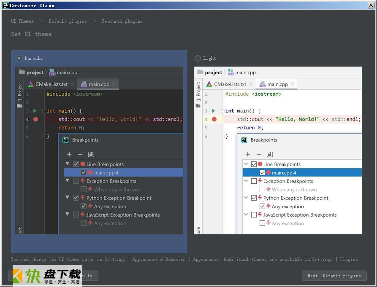The image size is (377, 287).
Task: Click line 4 breakpoint dot in Darcula preview
Action: point(35,119)
